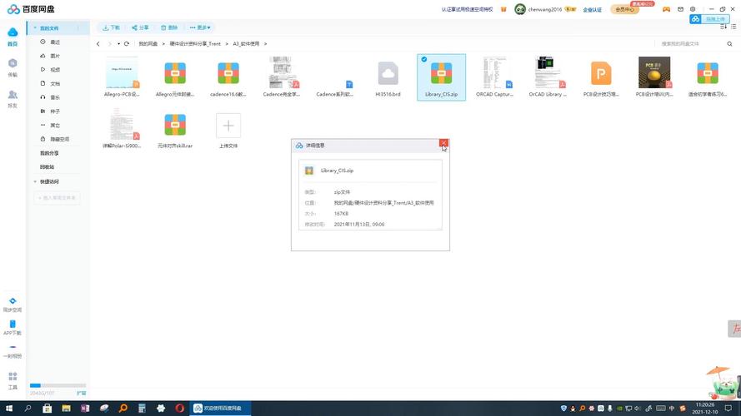This screenshot has height=416, width=741.
Task: Collapse the 我的文件 tree section
Action: (x=35, y=28)
